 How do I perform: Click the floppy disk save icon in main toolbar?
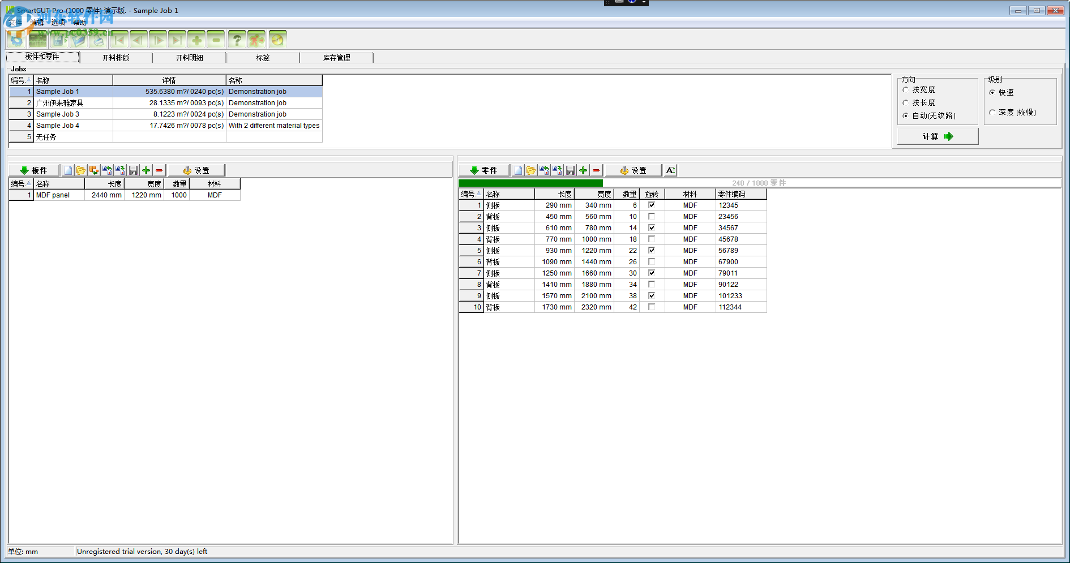(59, 40)
